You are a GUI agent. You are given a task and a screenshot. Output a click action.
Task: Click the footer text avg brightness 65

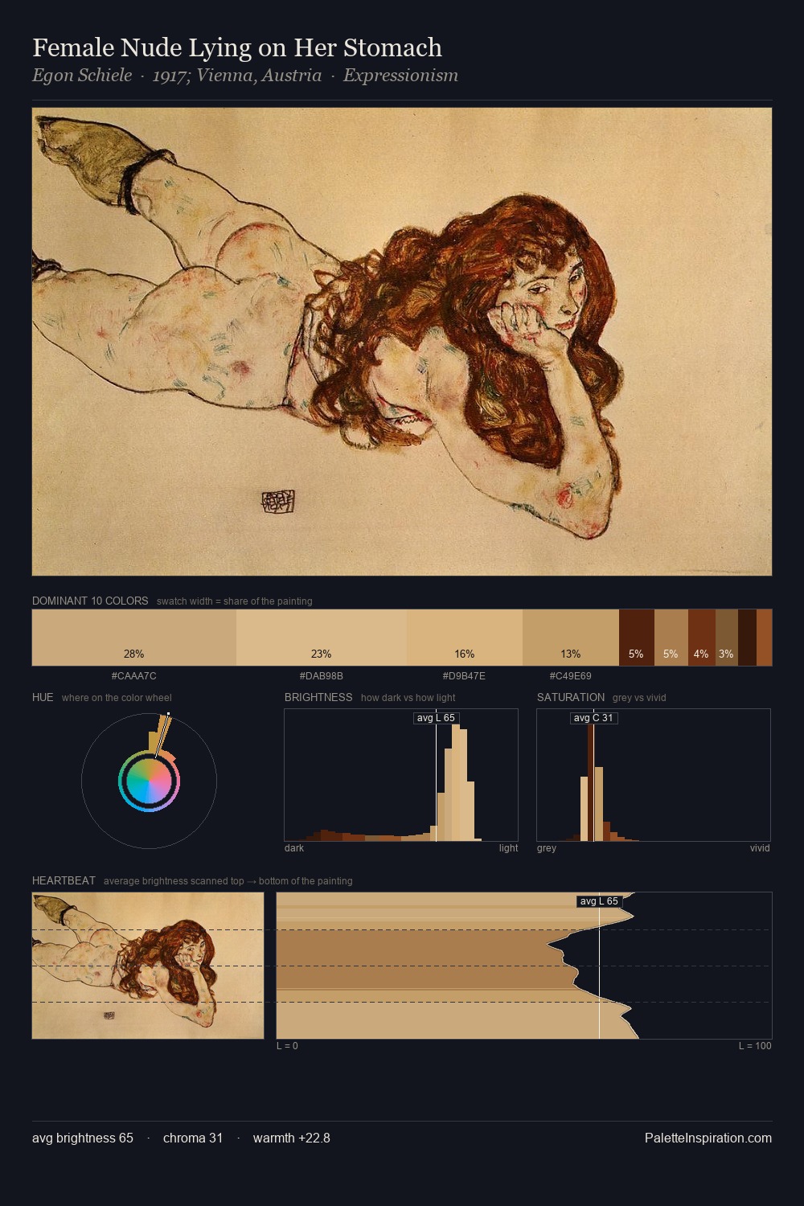pos(83,1138)
